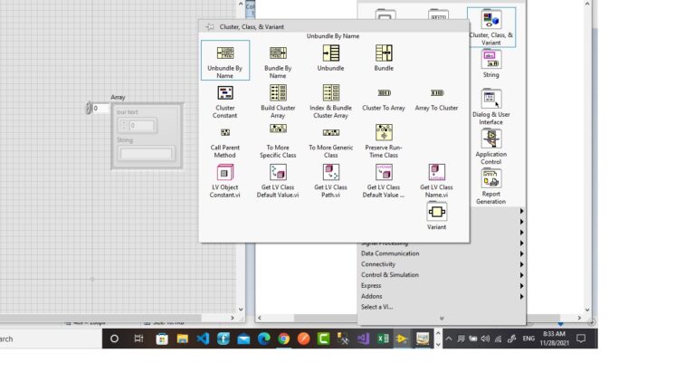Open the Variant subpalette
This screenshot has height=391, width=695.
click(x=436, y=216)
